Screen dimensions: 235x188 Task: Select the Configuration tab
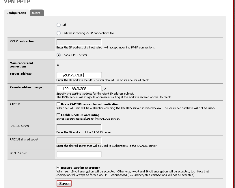pyautogui.click(x=16, y=13)
